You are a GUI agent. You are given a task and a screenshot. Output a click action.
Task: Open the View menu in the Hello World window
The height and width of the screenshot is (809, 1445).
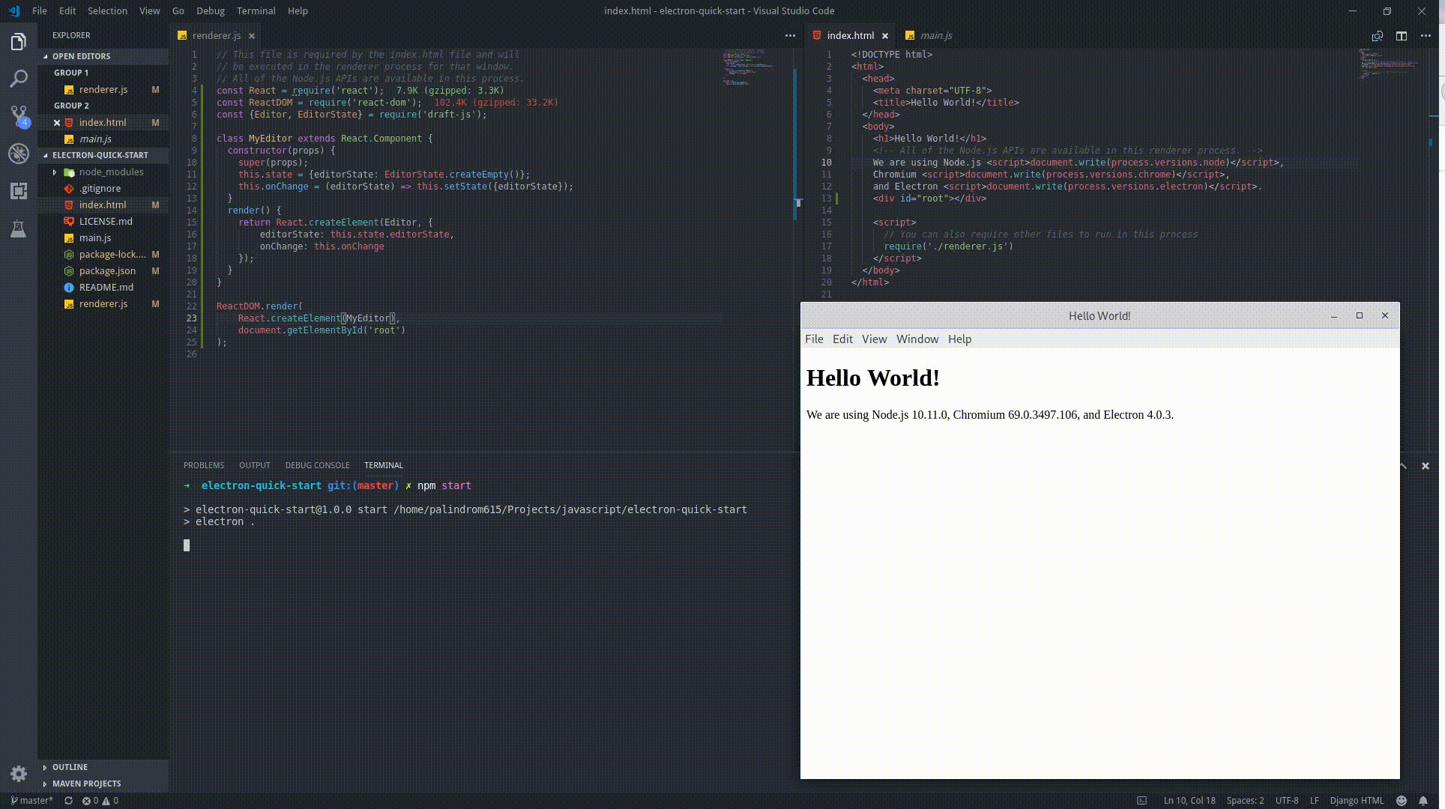[x=874, y=339]
